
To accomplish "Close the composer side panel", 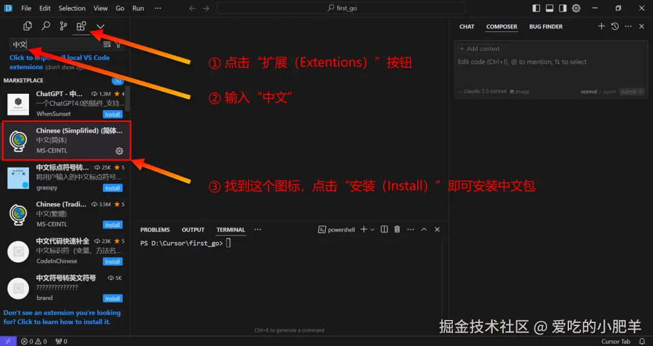I will point(642,26).
